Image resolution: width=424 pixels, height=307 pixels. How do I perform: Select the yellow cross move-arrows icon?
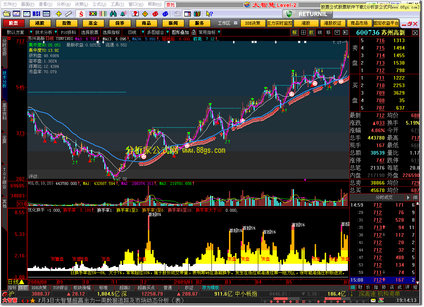click(59, 14)
